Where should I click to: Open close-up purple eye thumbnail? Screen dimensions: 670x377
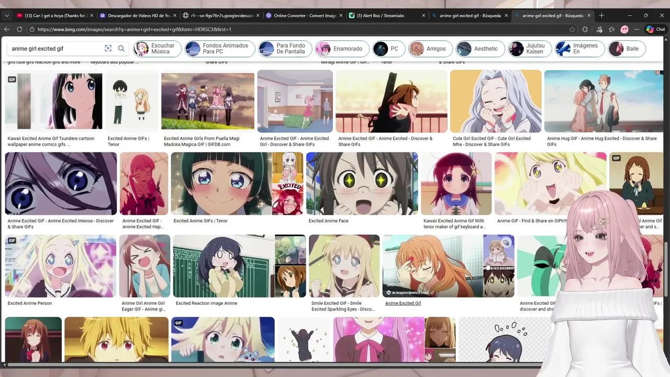[61, 184]
